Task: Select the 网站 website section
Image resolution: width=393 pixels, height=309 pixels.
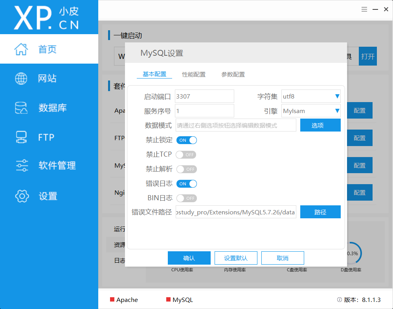Action: pyautogui.click(x=47, y=78)
